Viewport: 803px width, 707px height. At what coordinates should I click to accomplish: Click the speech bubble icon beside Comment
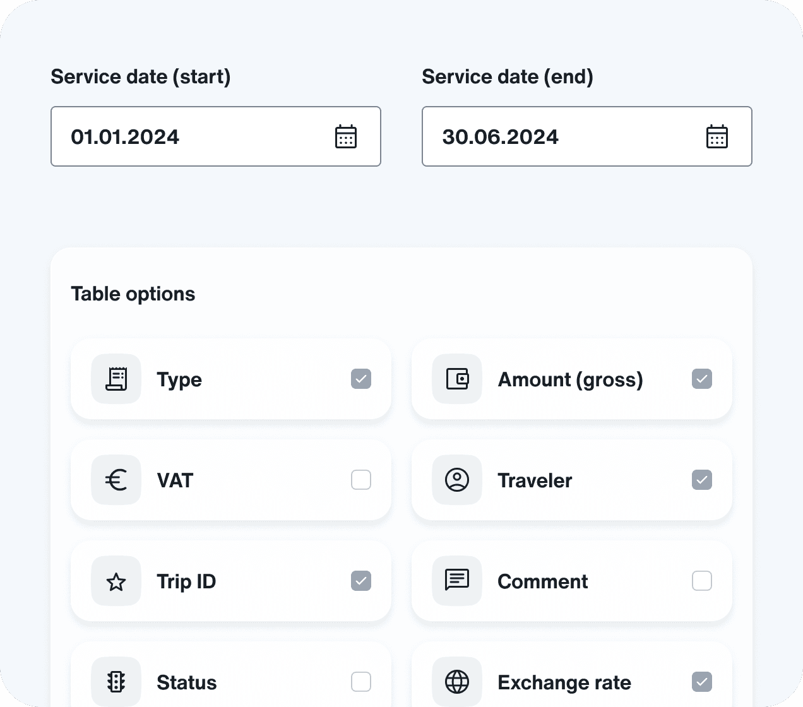pos(457,579)
